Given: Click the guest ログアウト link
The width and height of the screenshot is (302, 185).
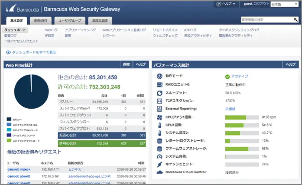Looking at the screenshot, I should [256, 4].
